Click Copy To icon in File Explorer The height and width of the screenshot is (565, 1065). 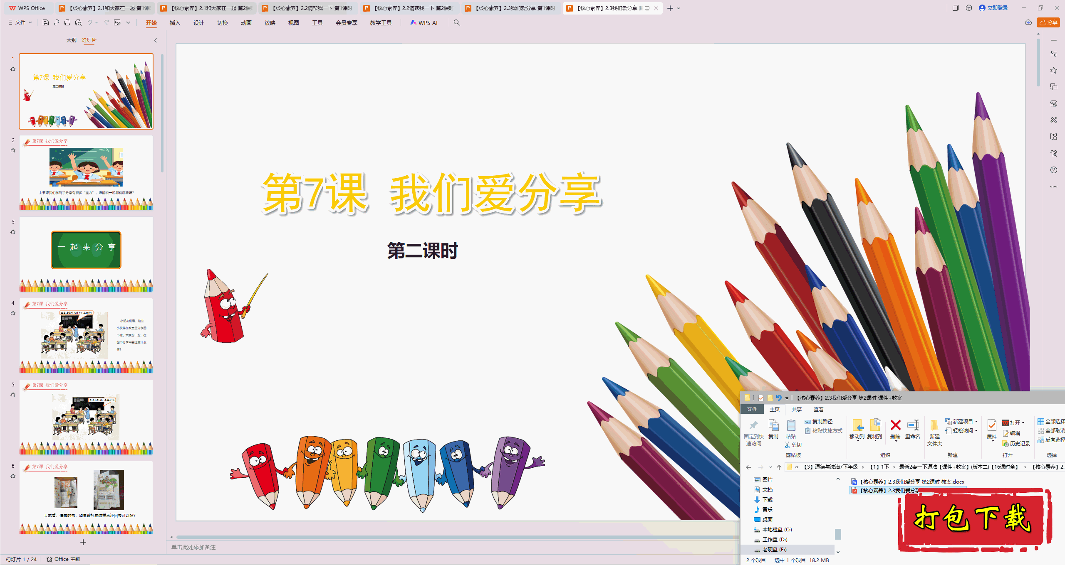[x=874, y=430]
